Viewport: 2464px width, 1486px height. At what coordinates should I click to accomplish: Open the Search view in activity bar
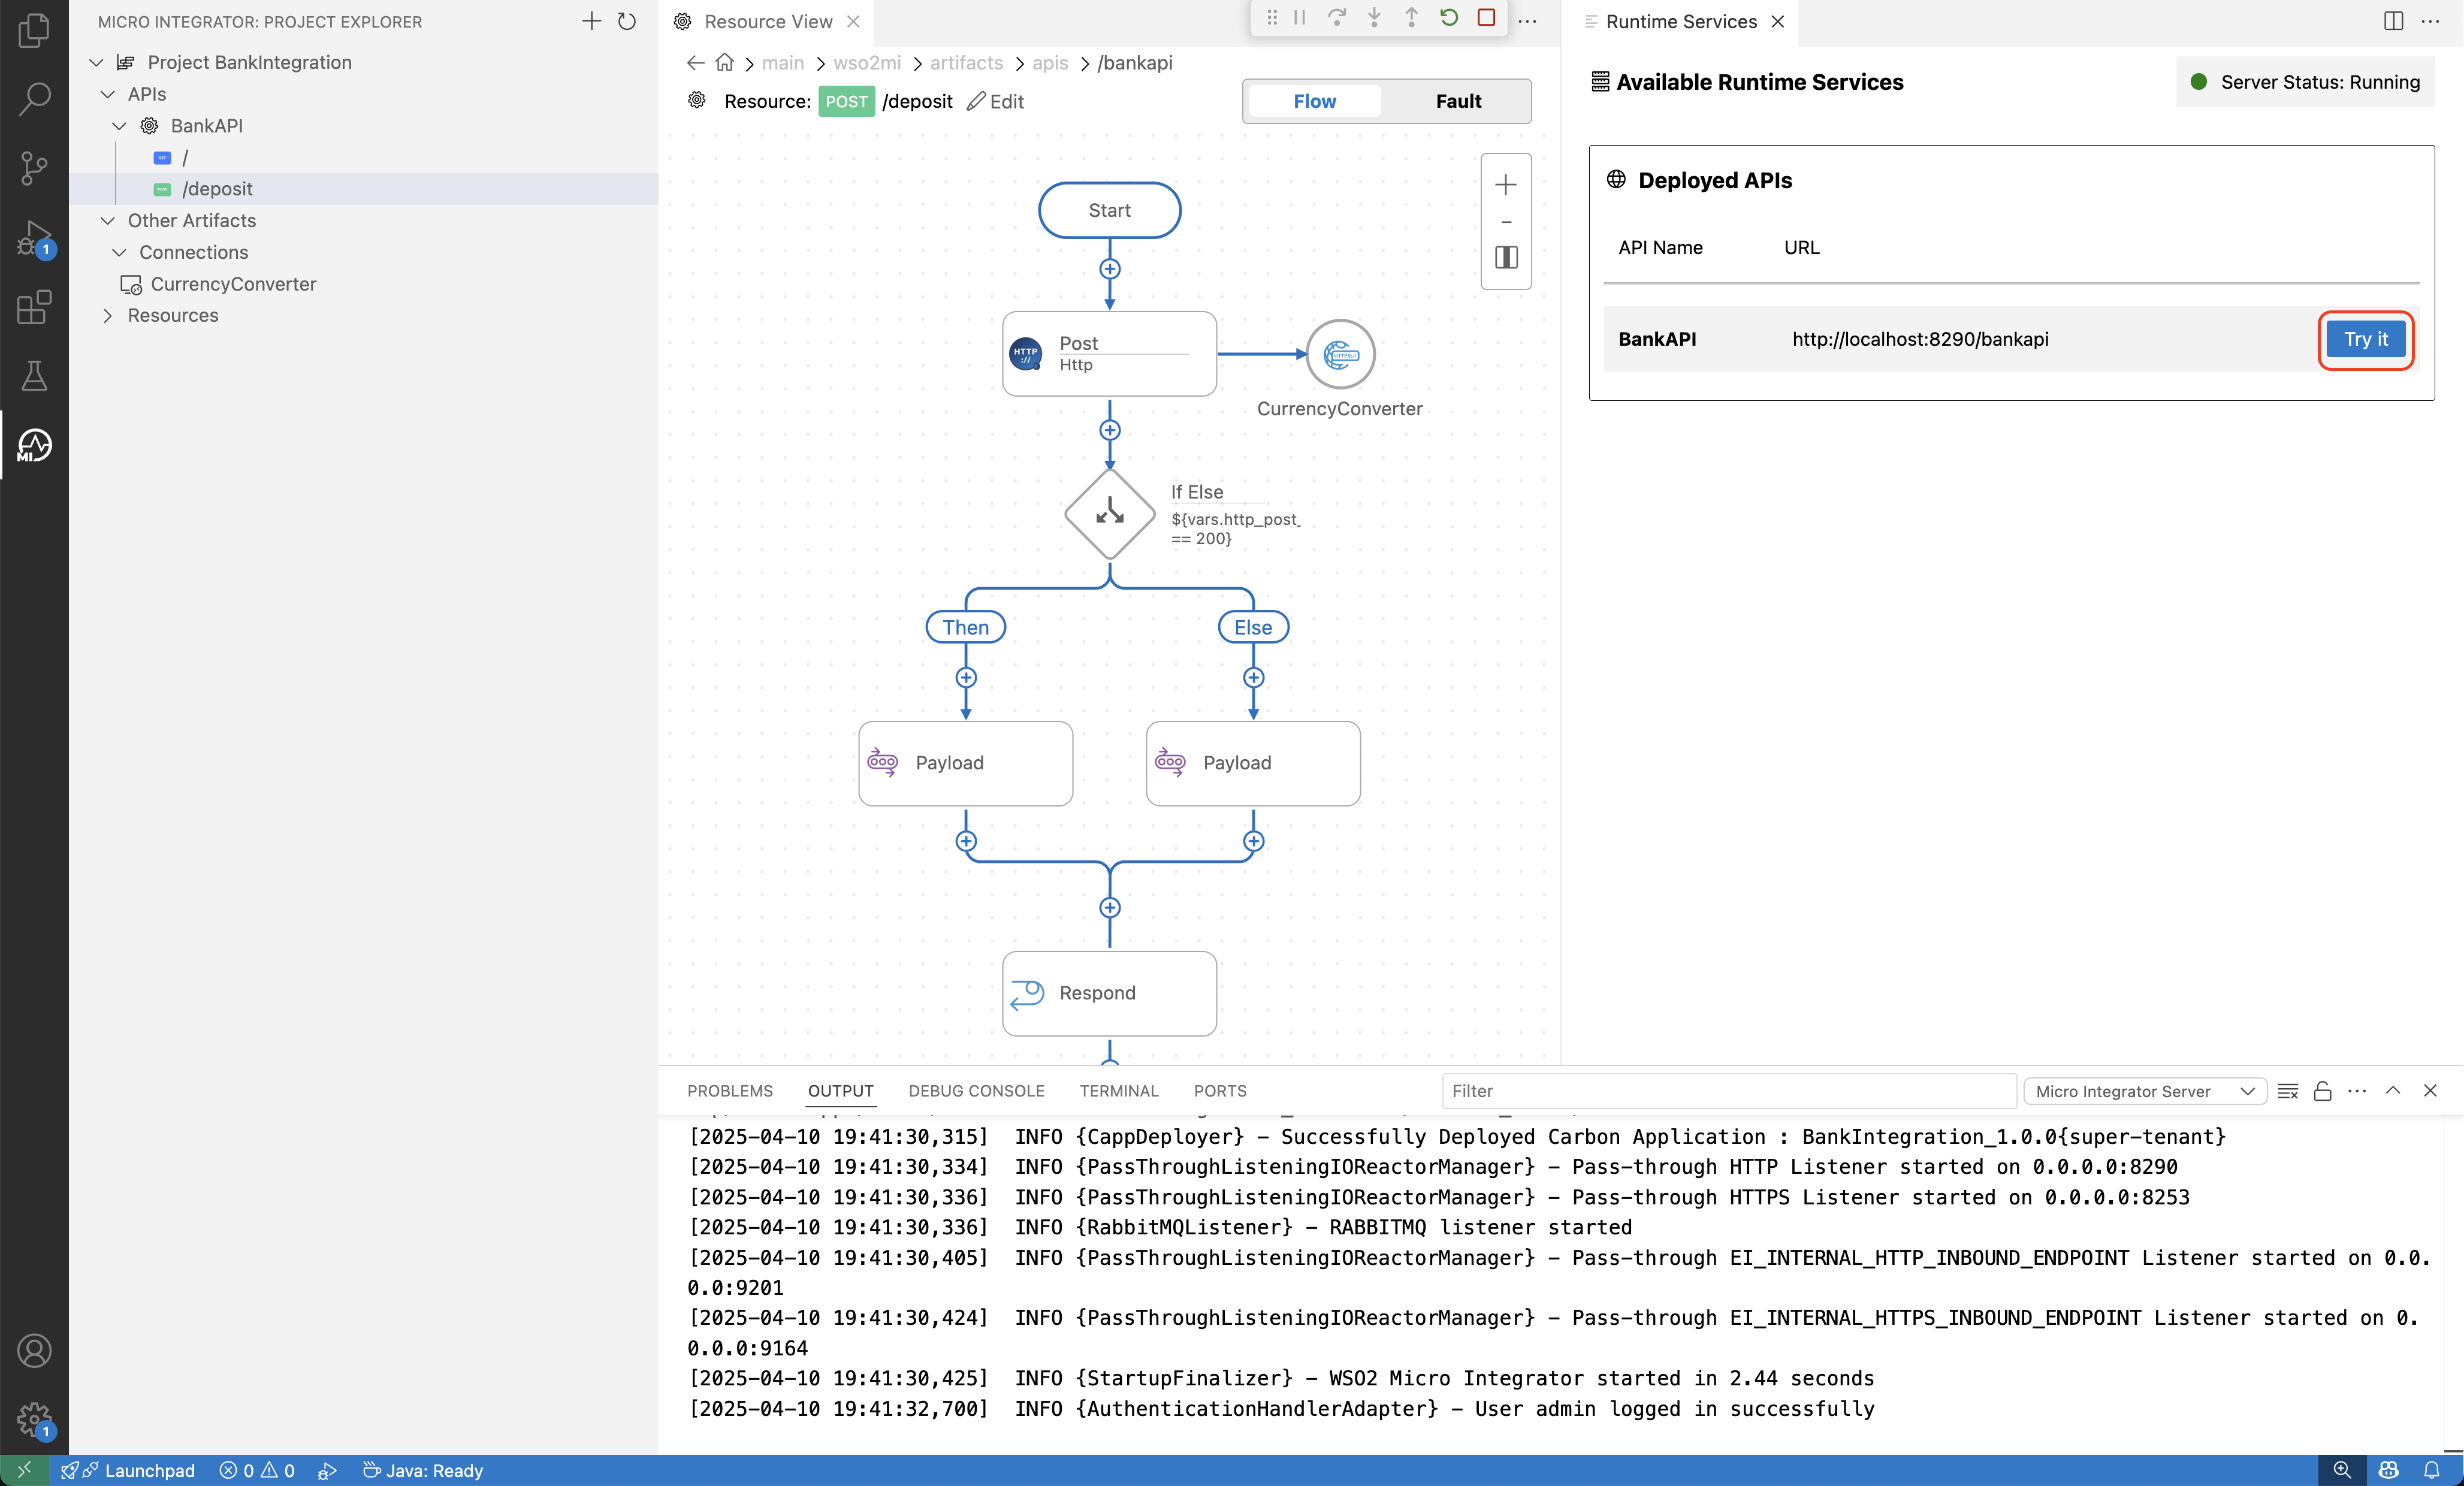coord(34,99)
